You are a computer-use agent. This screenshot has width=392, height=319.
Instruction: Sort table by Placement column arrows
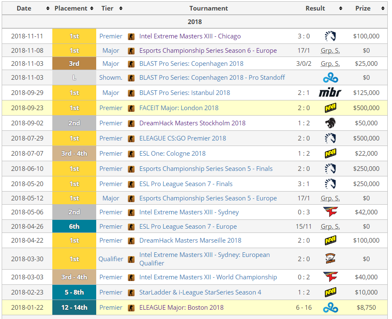click(92, 8)
